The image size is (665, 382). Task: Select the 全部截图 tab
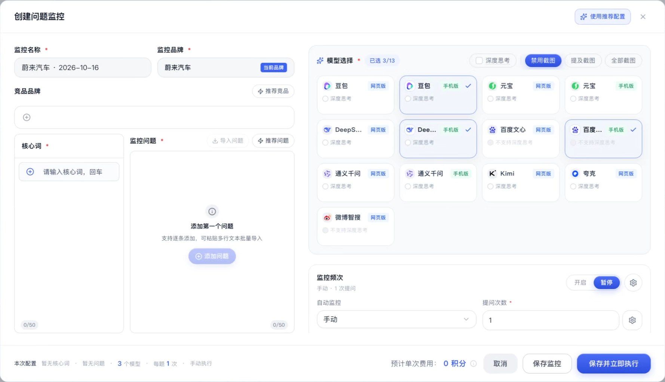[x=623, y=61]
